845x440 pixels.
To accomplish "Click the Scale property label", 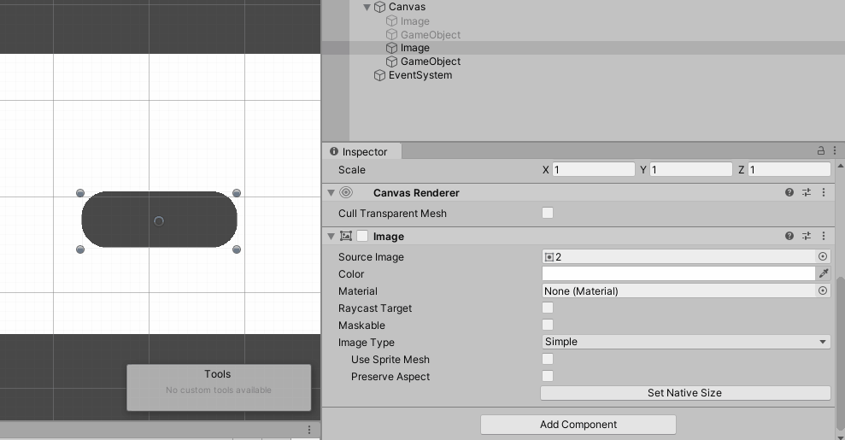I will click(x=352, y=170).
